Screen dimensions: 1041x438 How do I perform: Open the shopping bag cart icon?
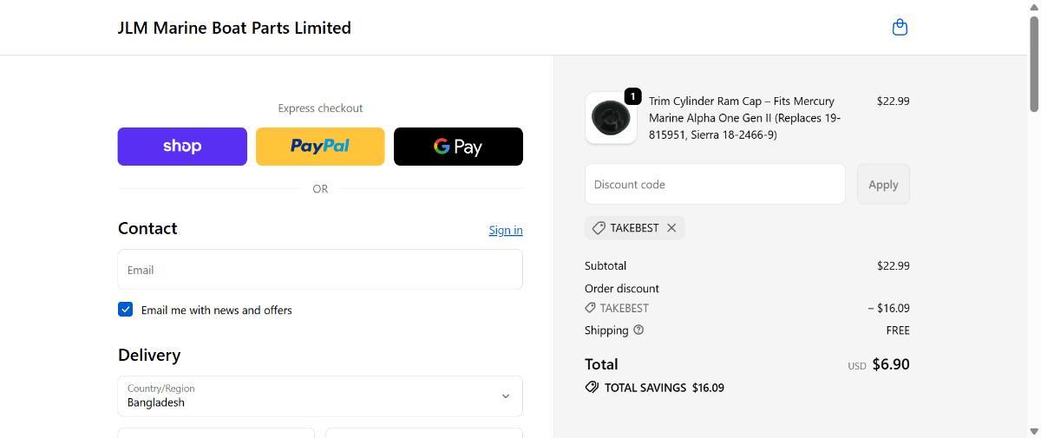point(900,27)
